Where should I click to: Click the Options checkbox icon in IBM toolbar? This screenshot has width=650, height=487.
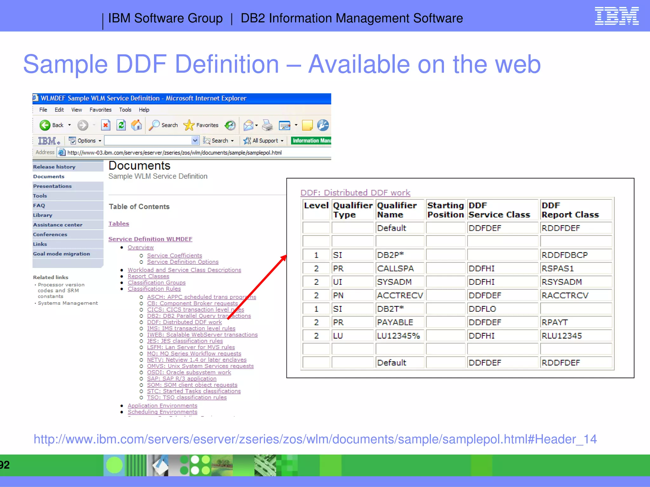(x=72, y=140)
